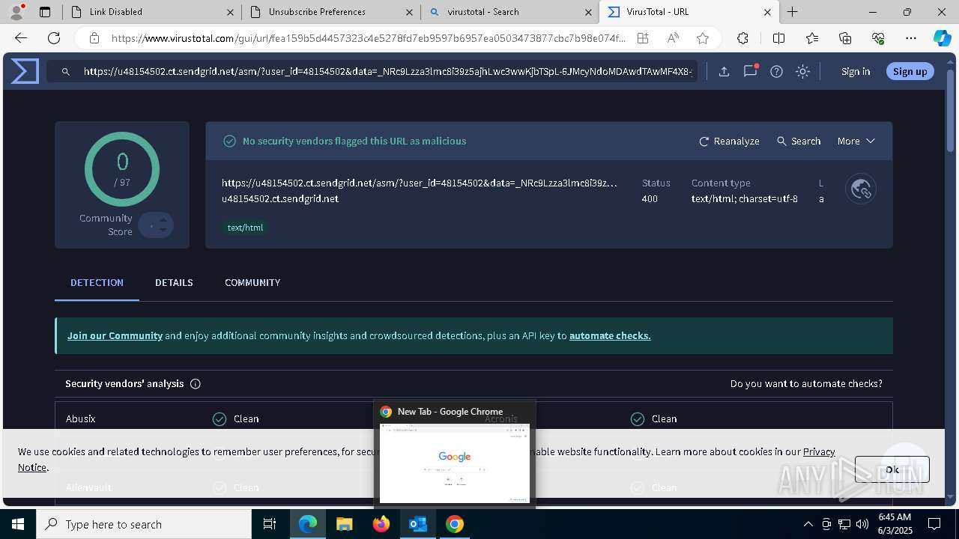
Task: Open Chrome from taskbar
Action: pos(454,524)
